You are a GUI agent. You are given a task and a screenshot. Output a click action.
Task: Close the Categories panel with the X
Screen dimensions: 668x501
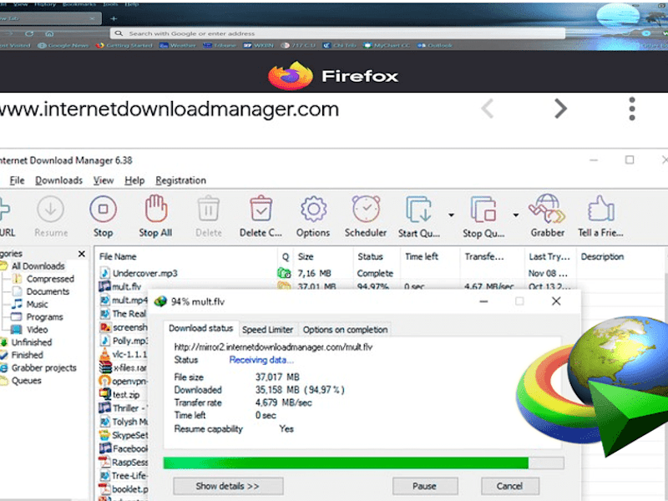pos(82,254)
